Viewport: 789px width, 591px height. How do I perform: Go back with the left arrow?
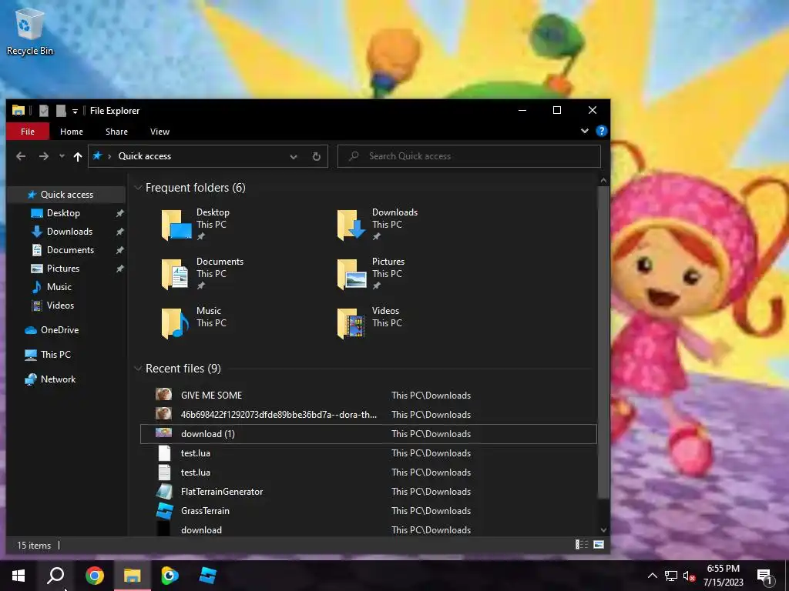(21, 156)
